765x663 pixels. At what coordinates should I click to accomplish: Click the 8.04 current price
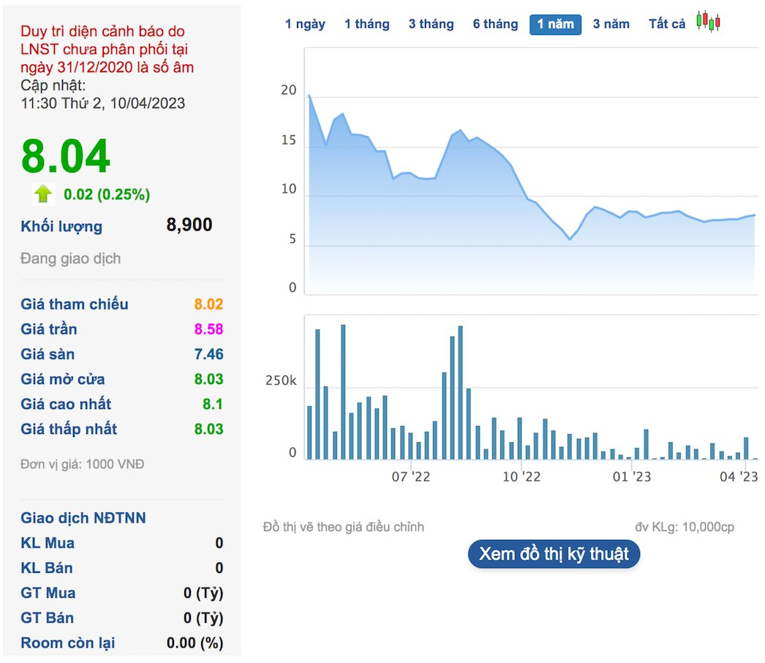click(65, 156)
